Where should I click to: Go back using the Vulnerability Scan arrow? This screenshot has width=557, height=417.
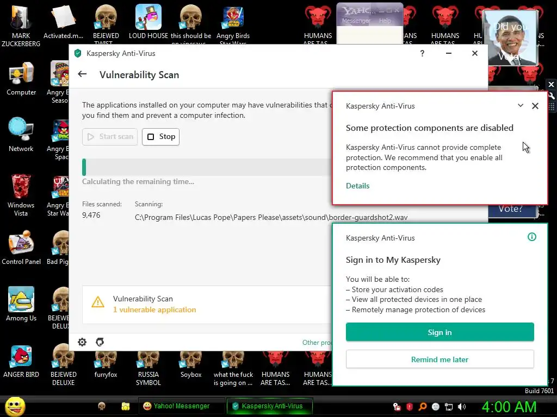[x=82, y=74]
